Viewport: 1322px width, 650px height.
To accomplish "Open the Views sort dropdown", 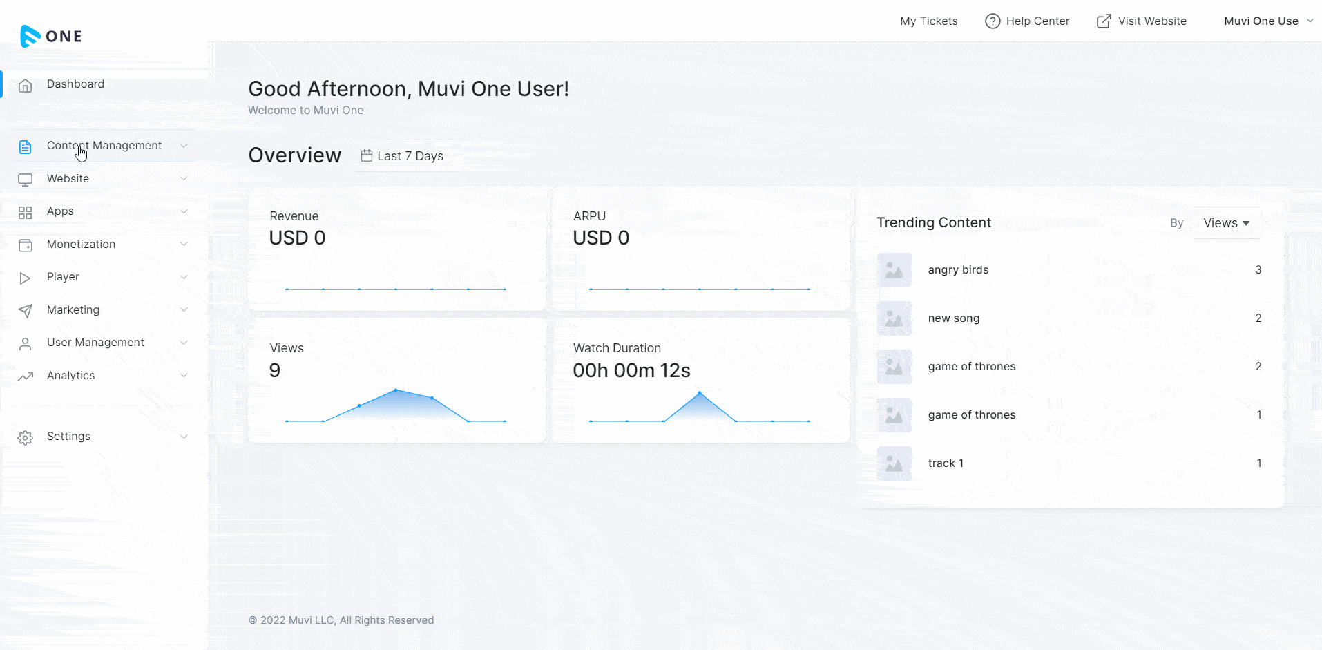I will point(1226,223).
